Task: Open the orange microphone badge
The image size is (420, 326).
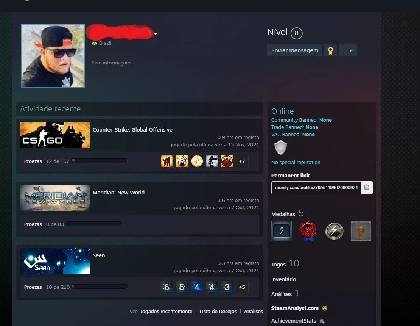Action: tap(361, 231)
